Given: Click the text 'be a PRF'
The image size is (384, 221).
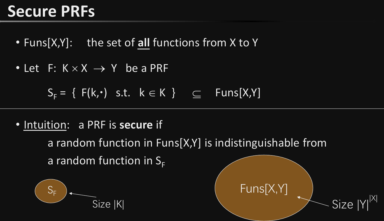Looking at the screenshot, I should click(147, 68).
